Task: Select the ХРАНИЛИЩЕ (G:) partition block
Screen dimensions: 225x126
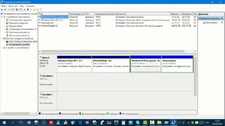Action: 111,64
